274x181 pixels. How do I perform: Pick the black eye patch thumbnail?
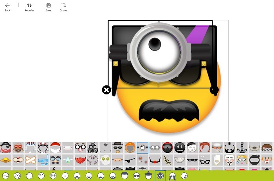130,160
